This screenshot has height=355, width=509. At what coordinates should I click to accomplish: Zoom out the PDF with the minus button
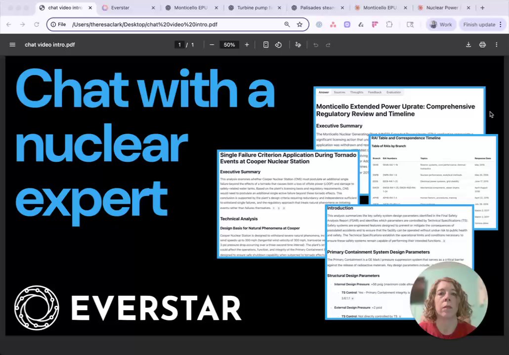[x=212, y=45]
